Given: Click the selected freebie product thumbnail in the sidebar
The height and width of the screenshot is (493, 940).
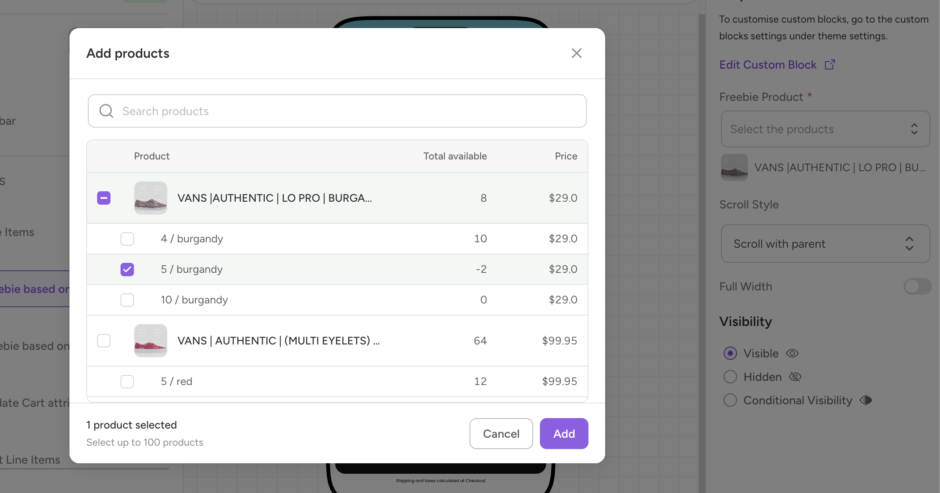Looking at the screenshot, I should (734, 167).
